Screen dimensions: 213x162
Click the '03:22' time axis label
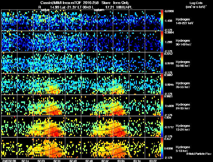tap(153, 161)
